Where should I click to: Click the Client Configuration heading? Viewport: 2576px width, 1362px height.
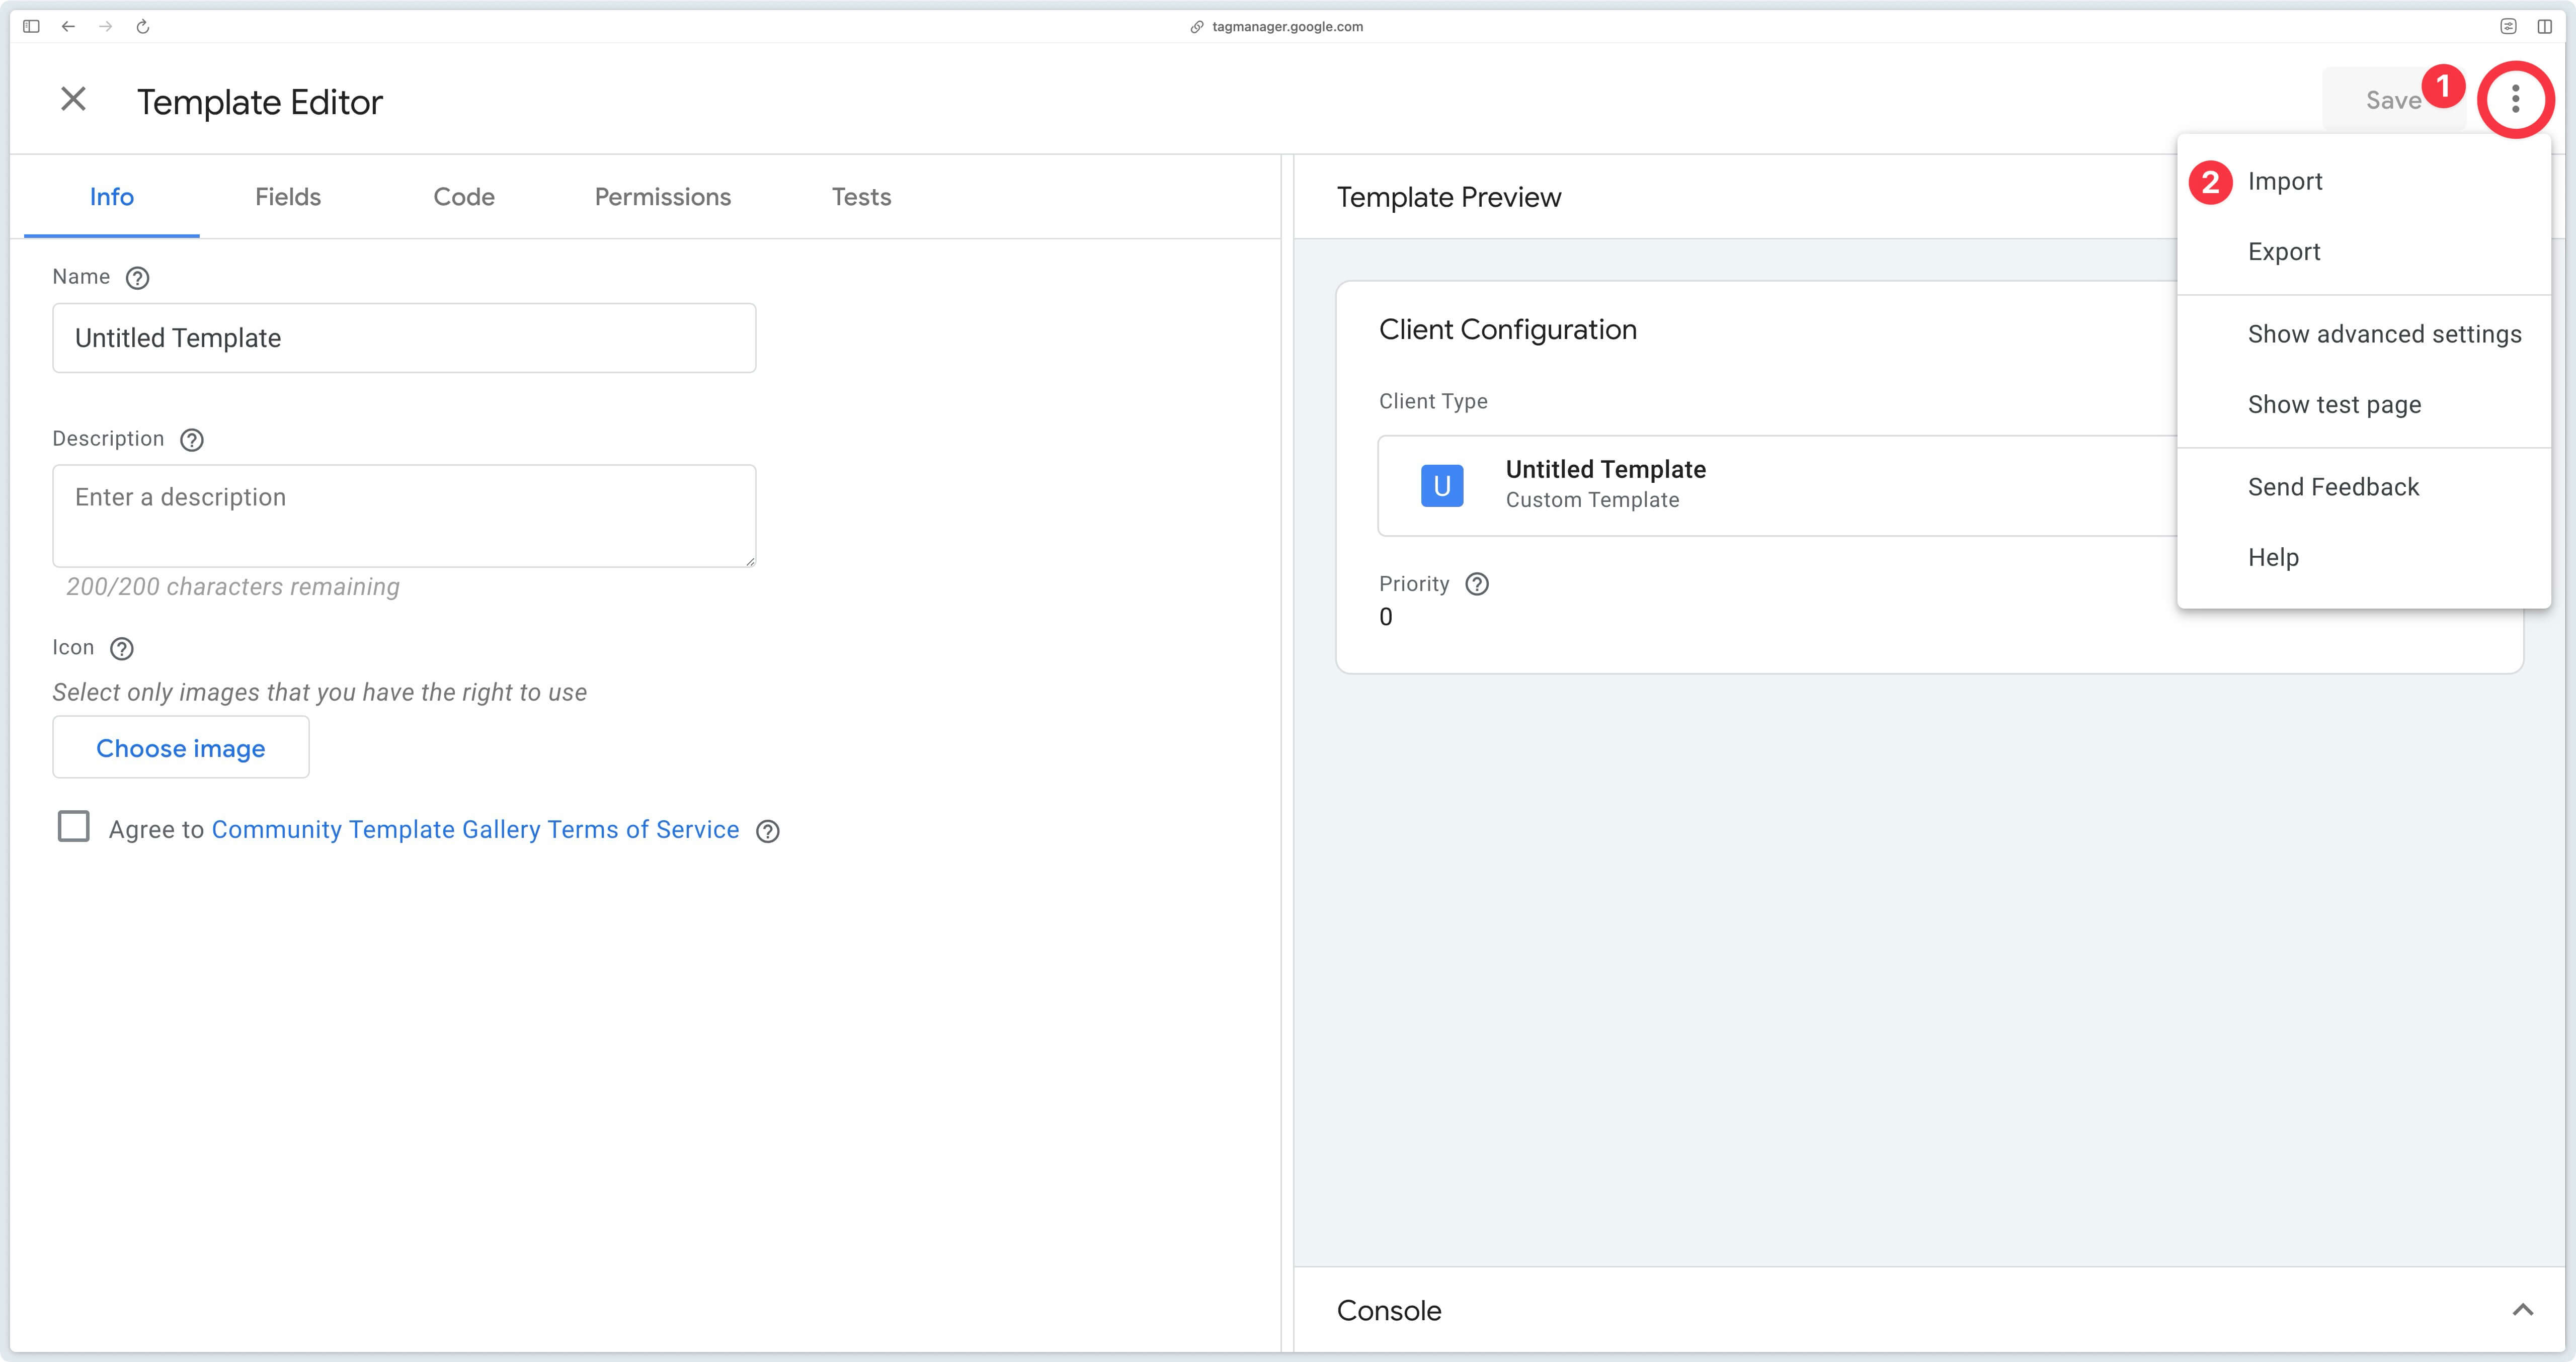point(1508,330)
